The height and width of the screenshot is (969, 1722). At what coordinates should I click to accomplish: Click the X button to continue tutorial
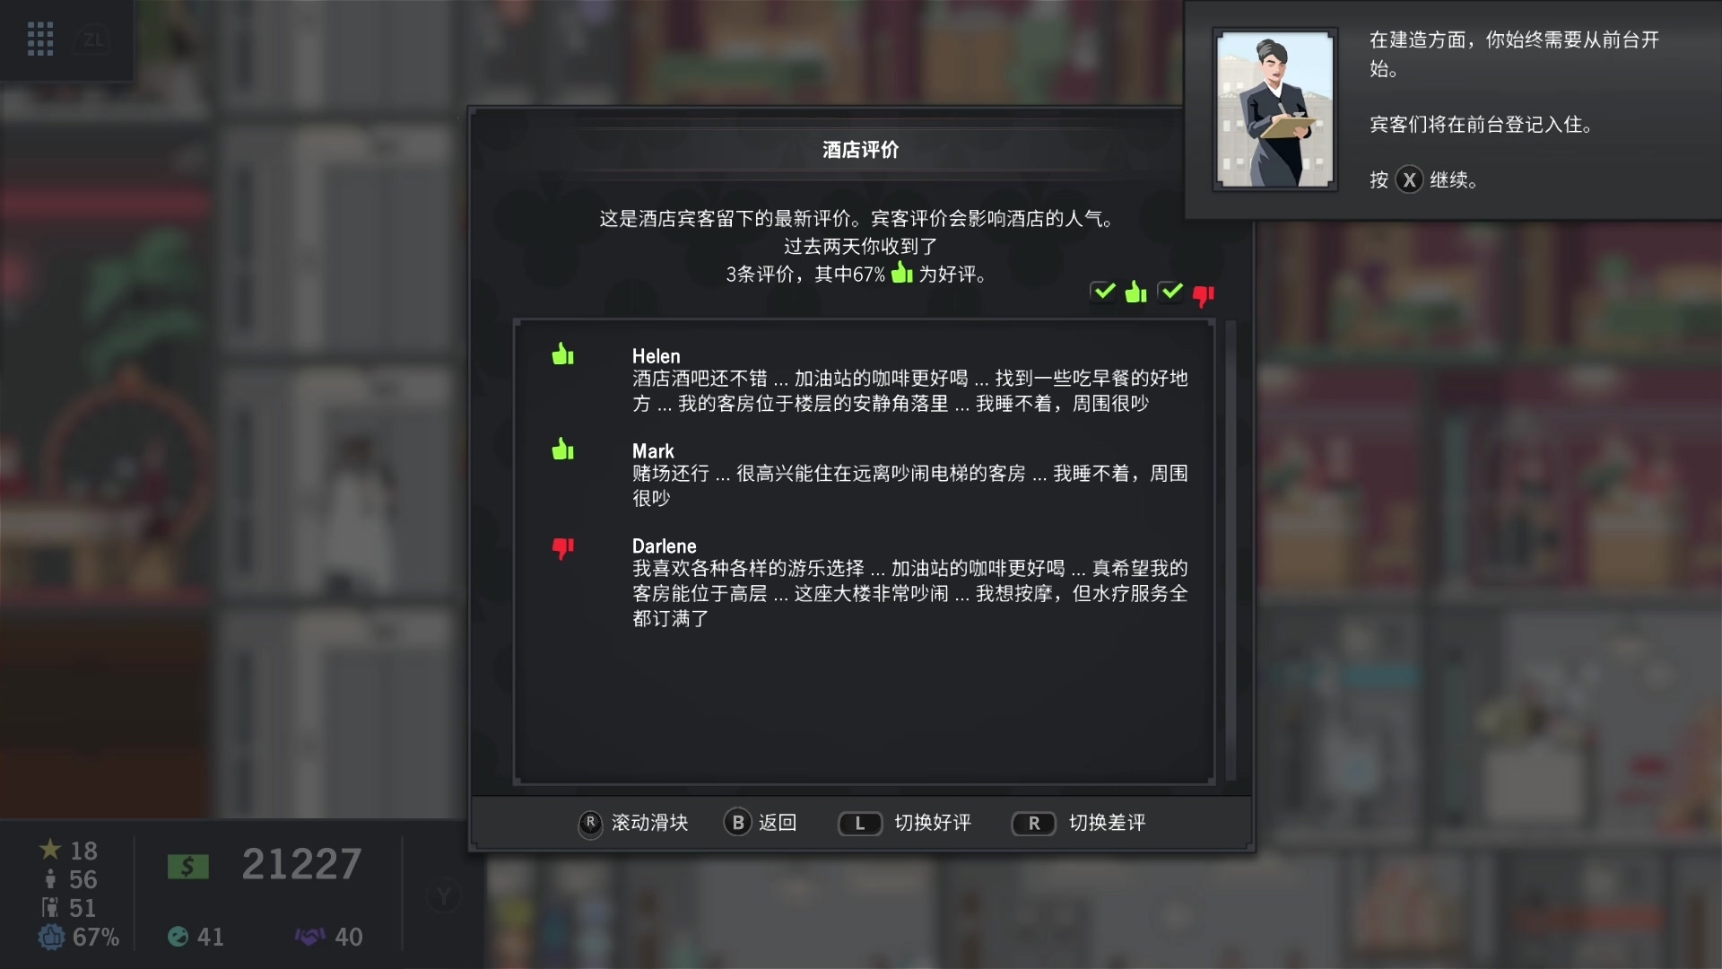point(1409,179)
